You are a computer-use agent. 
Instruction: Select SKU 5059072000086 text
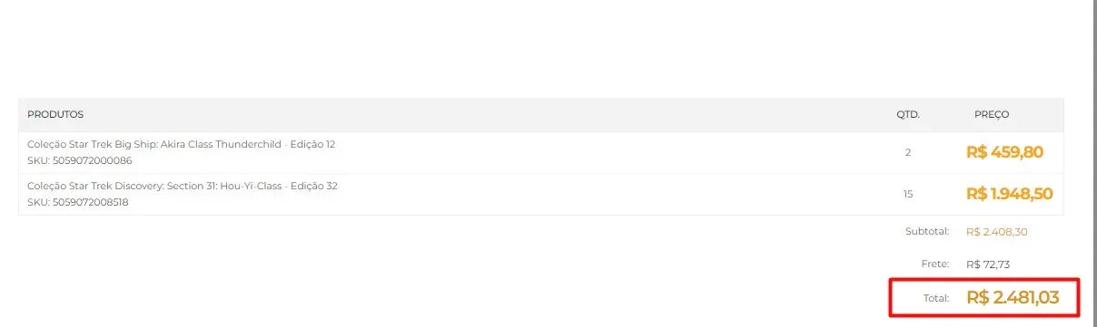(80, 160)
